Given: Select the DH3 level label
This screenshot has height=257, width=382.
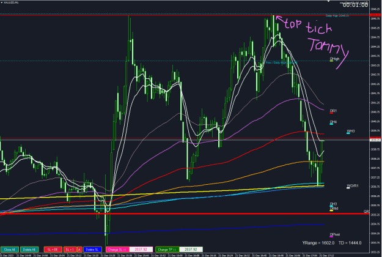Looking at the screenshot, I should [x=333, y=204].
